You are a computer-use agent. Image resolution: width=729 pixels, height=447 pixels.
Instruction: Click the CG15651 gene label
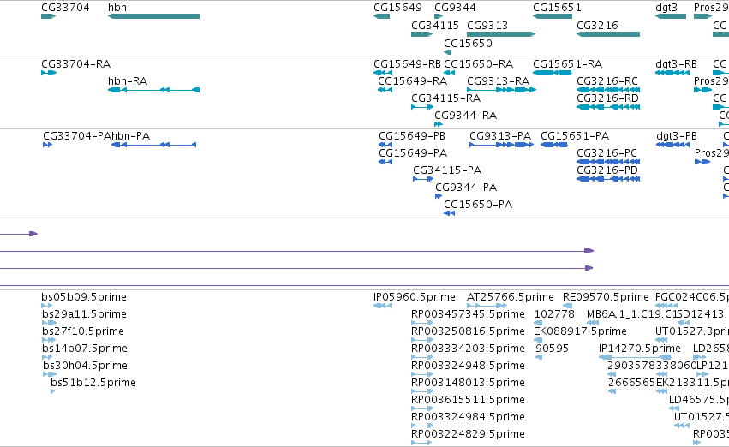pyautogui.click(x=557, y=8)
